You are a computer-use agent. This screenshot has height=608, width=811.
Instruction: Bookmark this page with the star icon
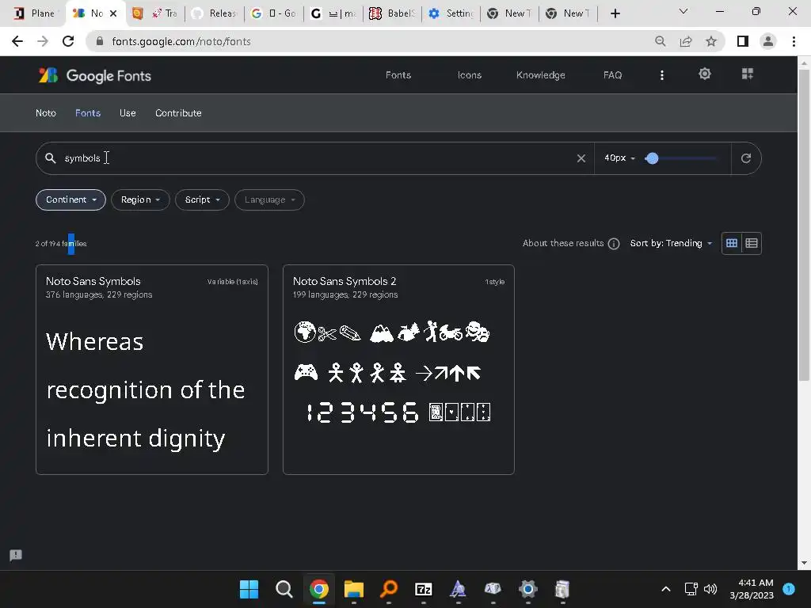click(x=711, y=41)
